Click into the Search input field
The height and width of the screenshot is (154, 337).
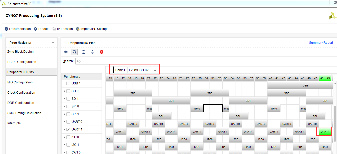(110, 61)
